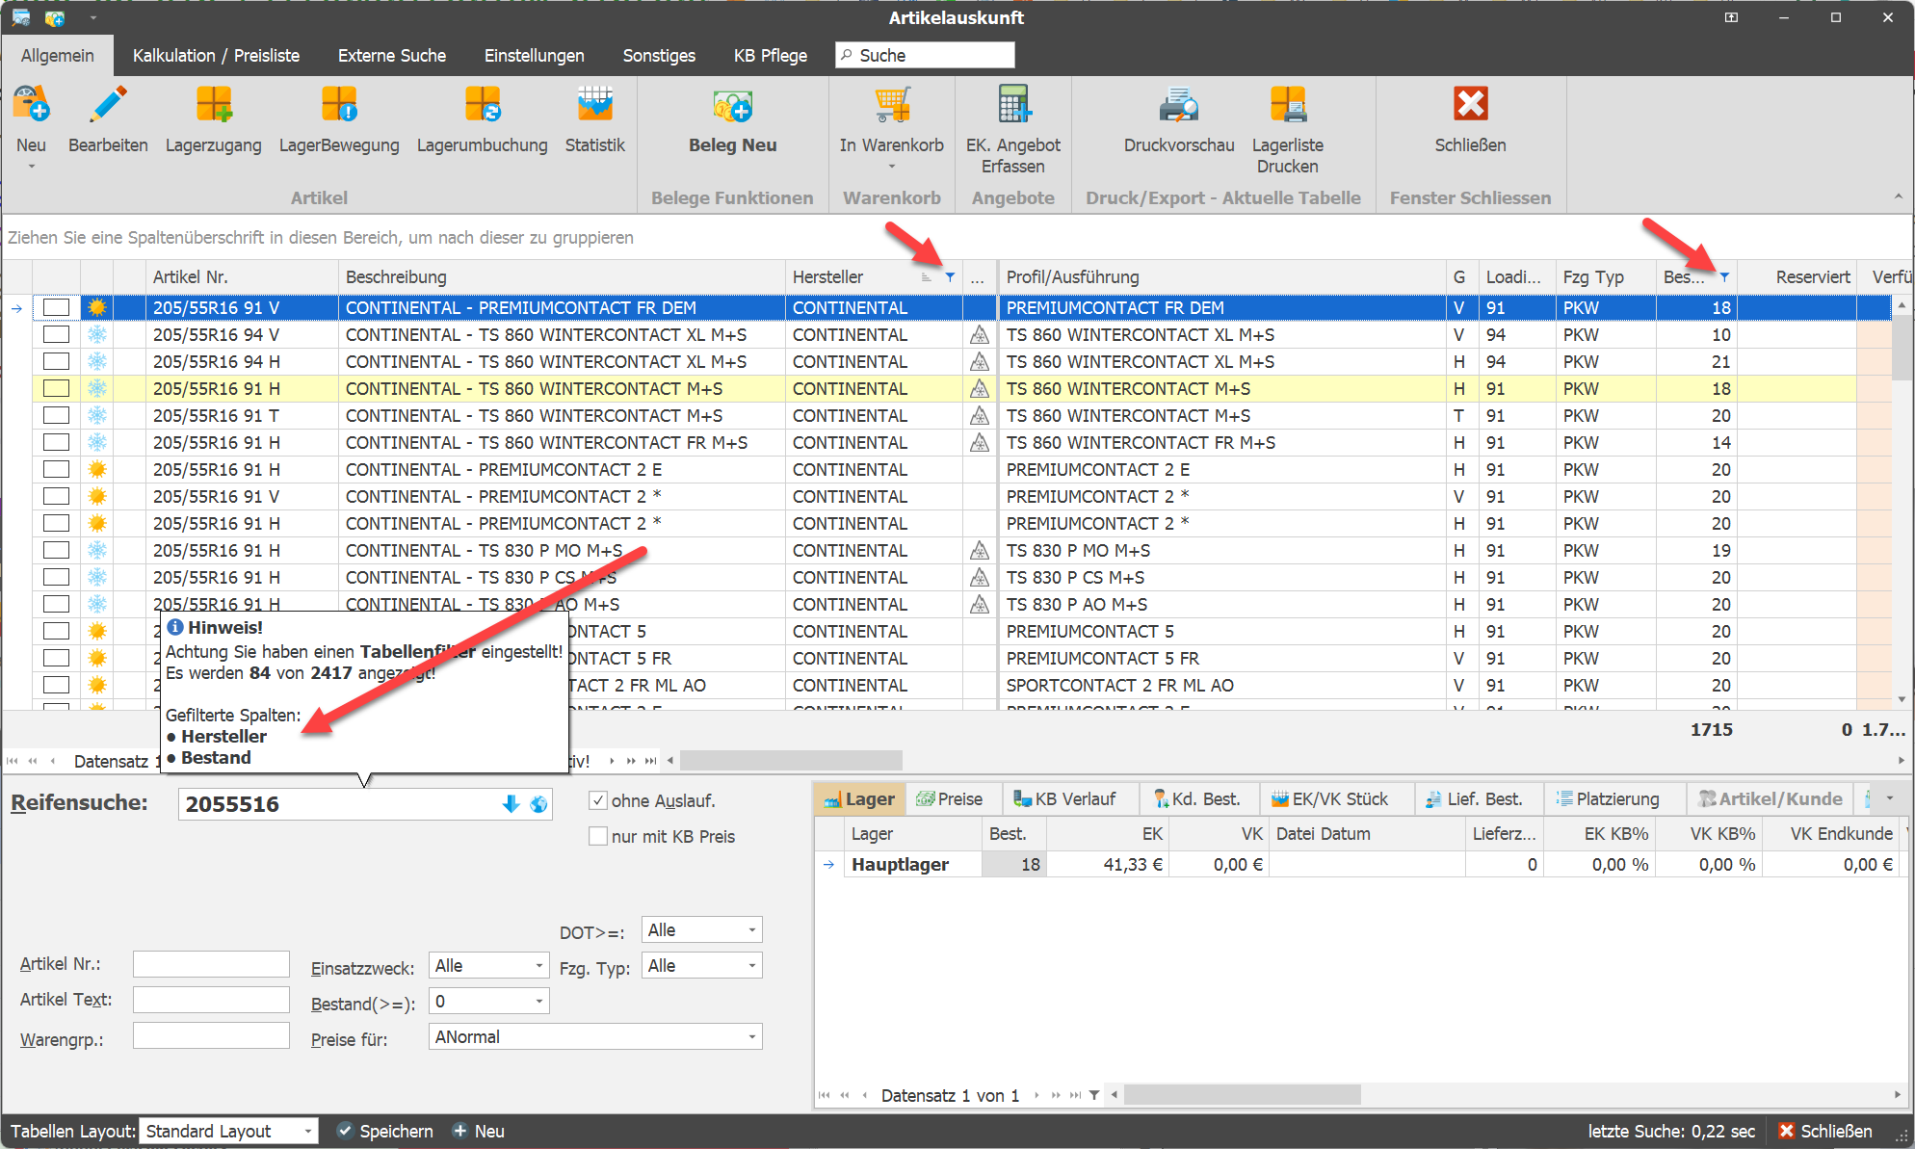Open Sonstiges ribbon tab
This screenshot has width=1915, height=1149.
pyautogui.click(x=659, y=56)
